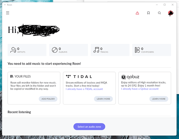Minimize the Roon window

click(157, 5)
